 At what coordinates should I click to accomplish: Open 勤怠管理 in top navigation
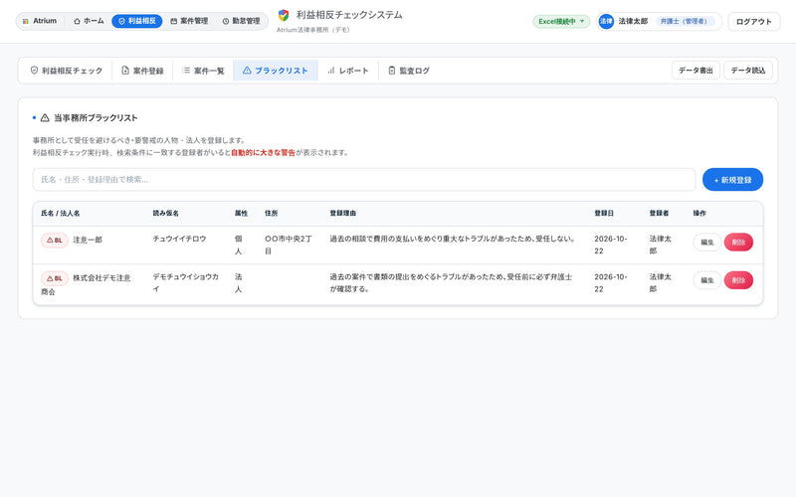coord(241,21)
